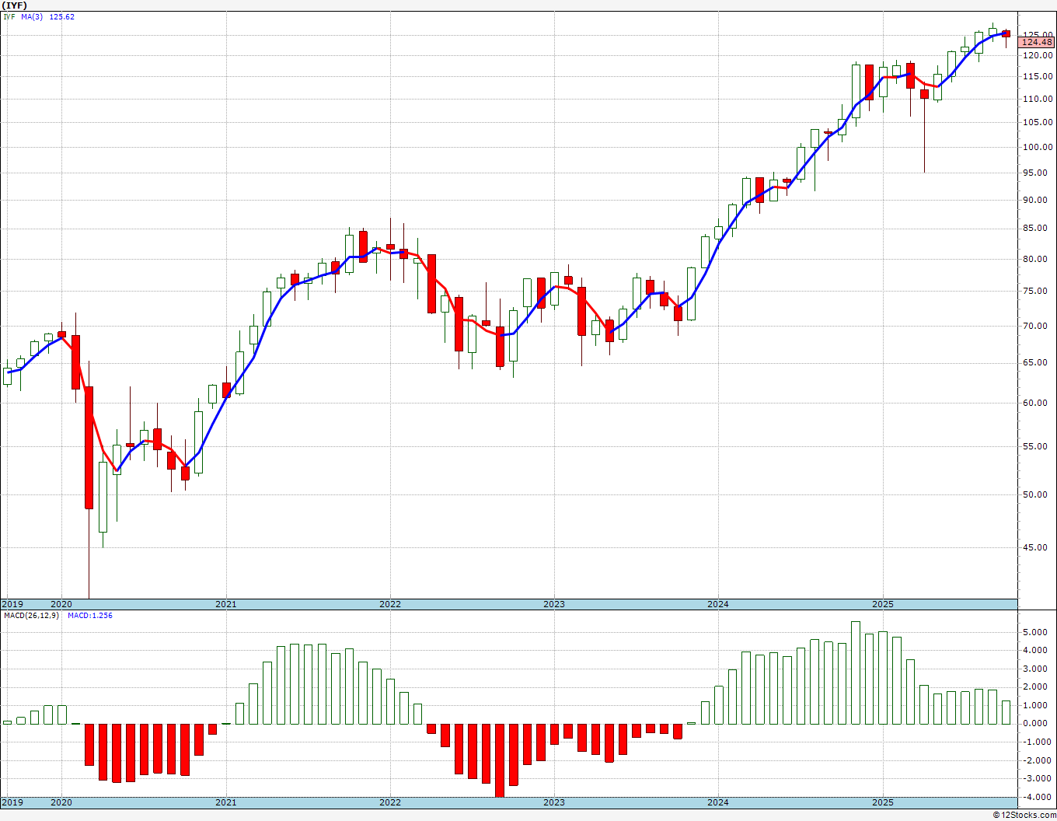Image resolution: width=1057 pixels, height=821 pixels.
Task: Select 2021 on the price chart time axis
Action: (226, 604)
